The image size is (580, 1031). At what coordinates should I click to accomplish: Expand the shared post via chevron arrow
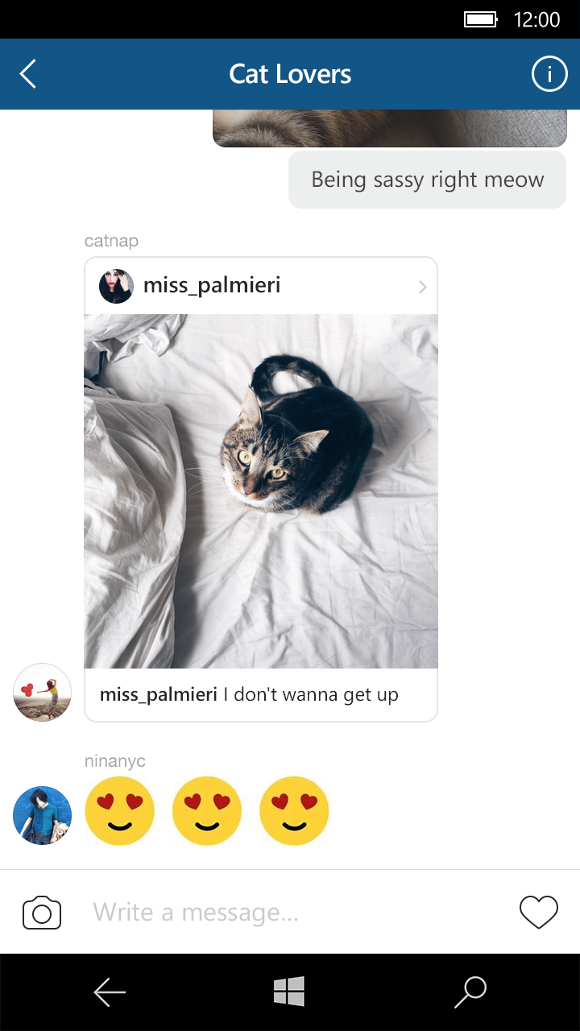click(422, 287)
